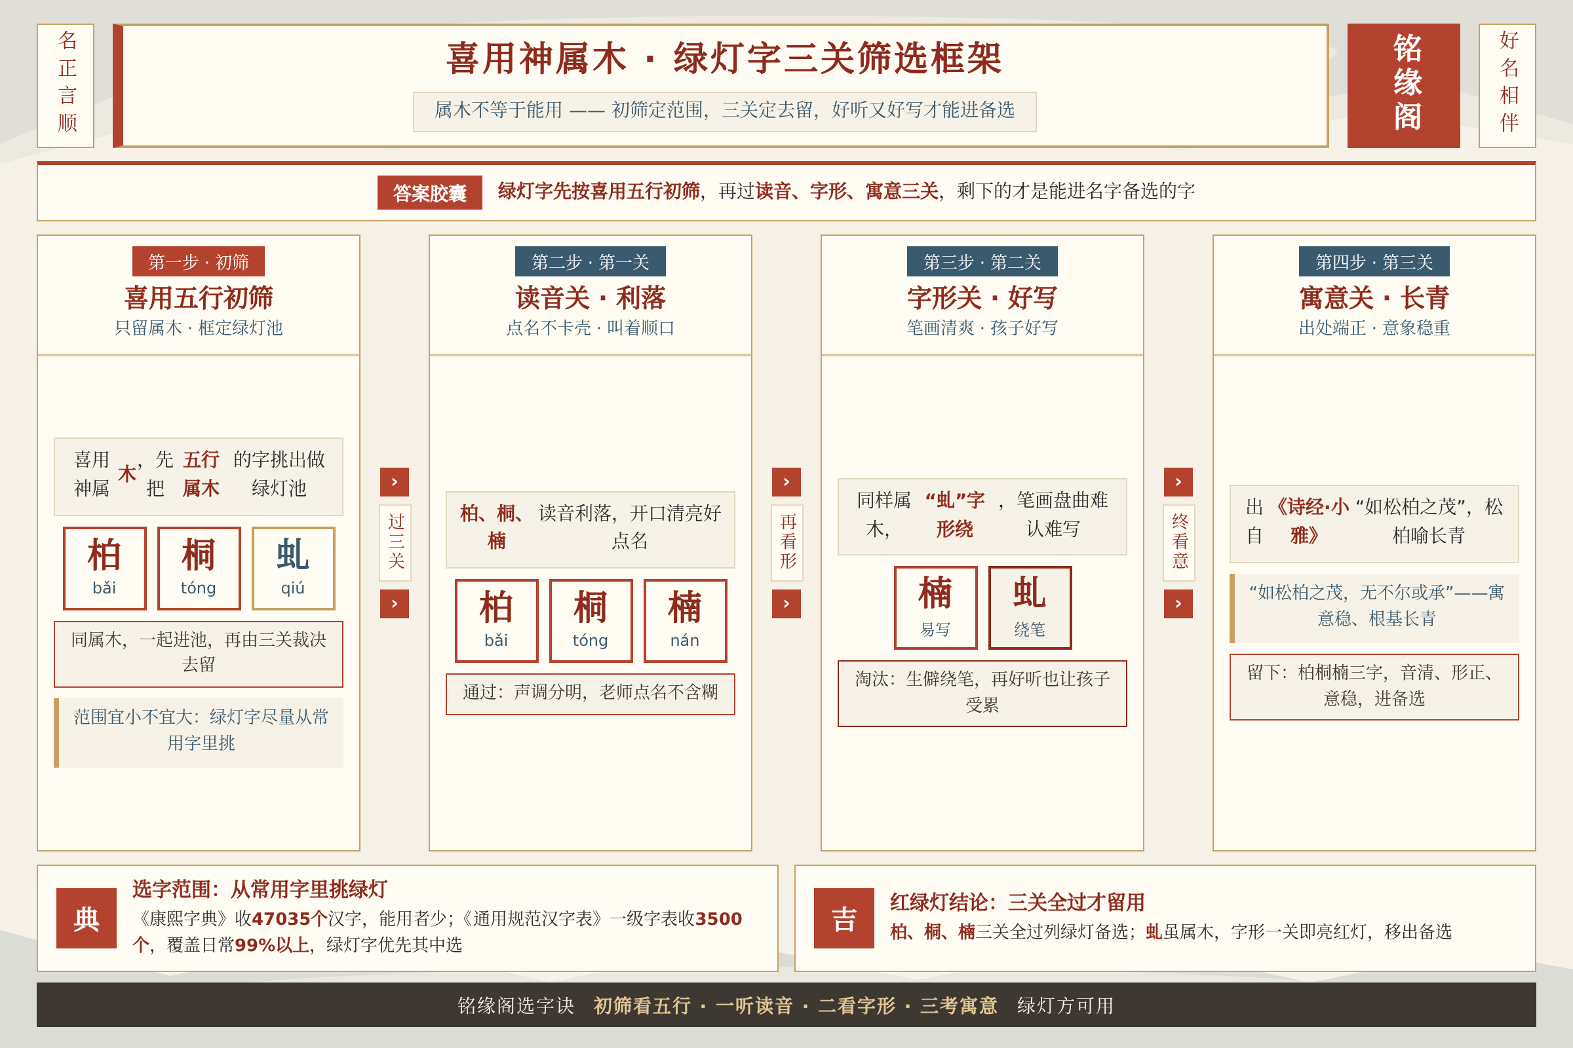Click the red 铭缘阁 logo block
Screen dimensions: 1573x1048
(1403, 86)
